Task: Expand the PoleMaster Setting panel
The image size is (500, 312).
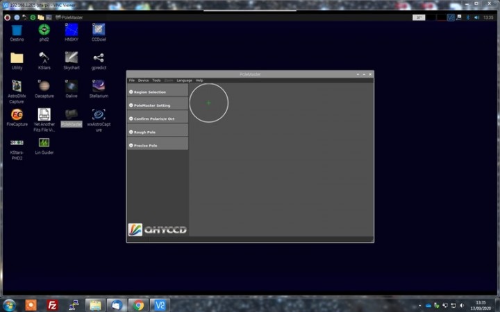Action: pyautogui.click(x=158, y=105)
